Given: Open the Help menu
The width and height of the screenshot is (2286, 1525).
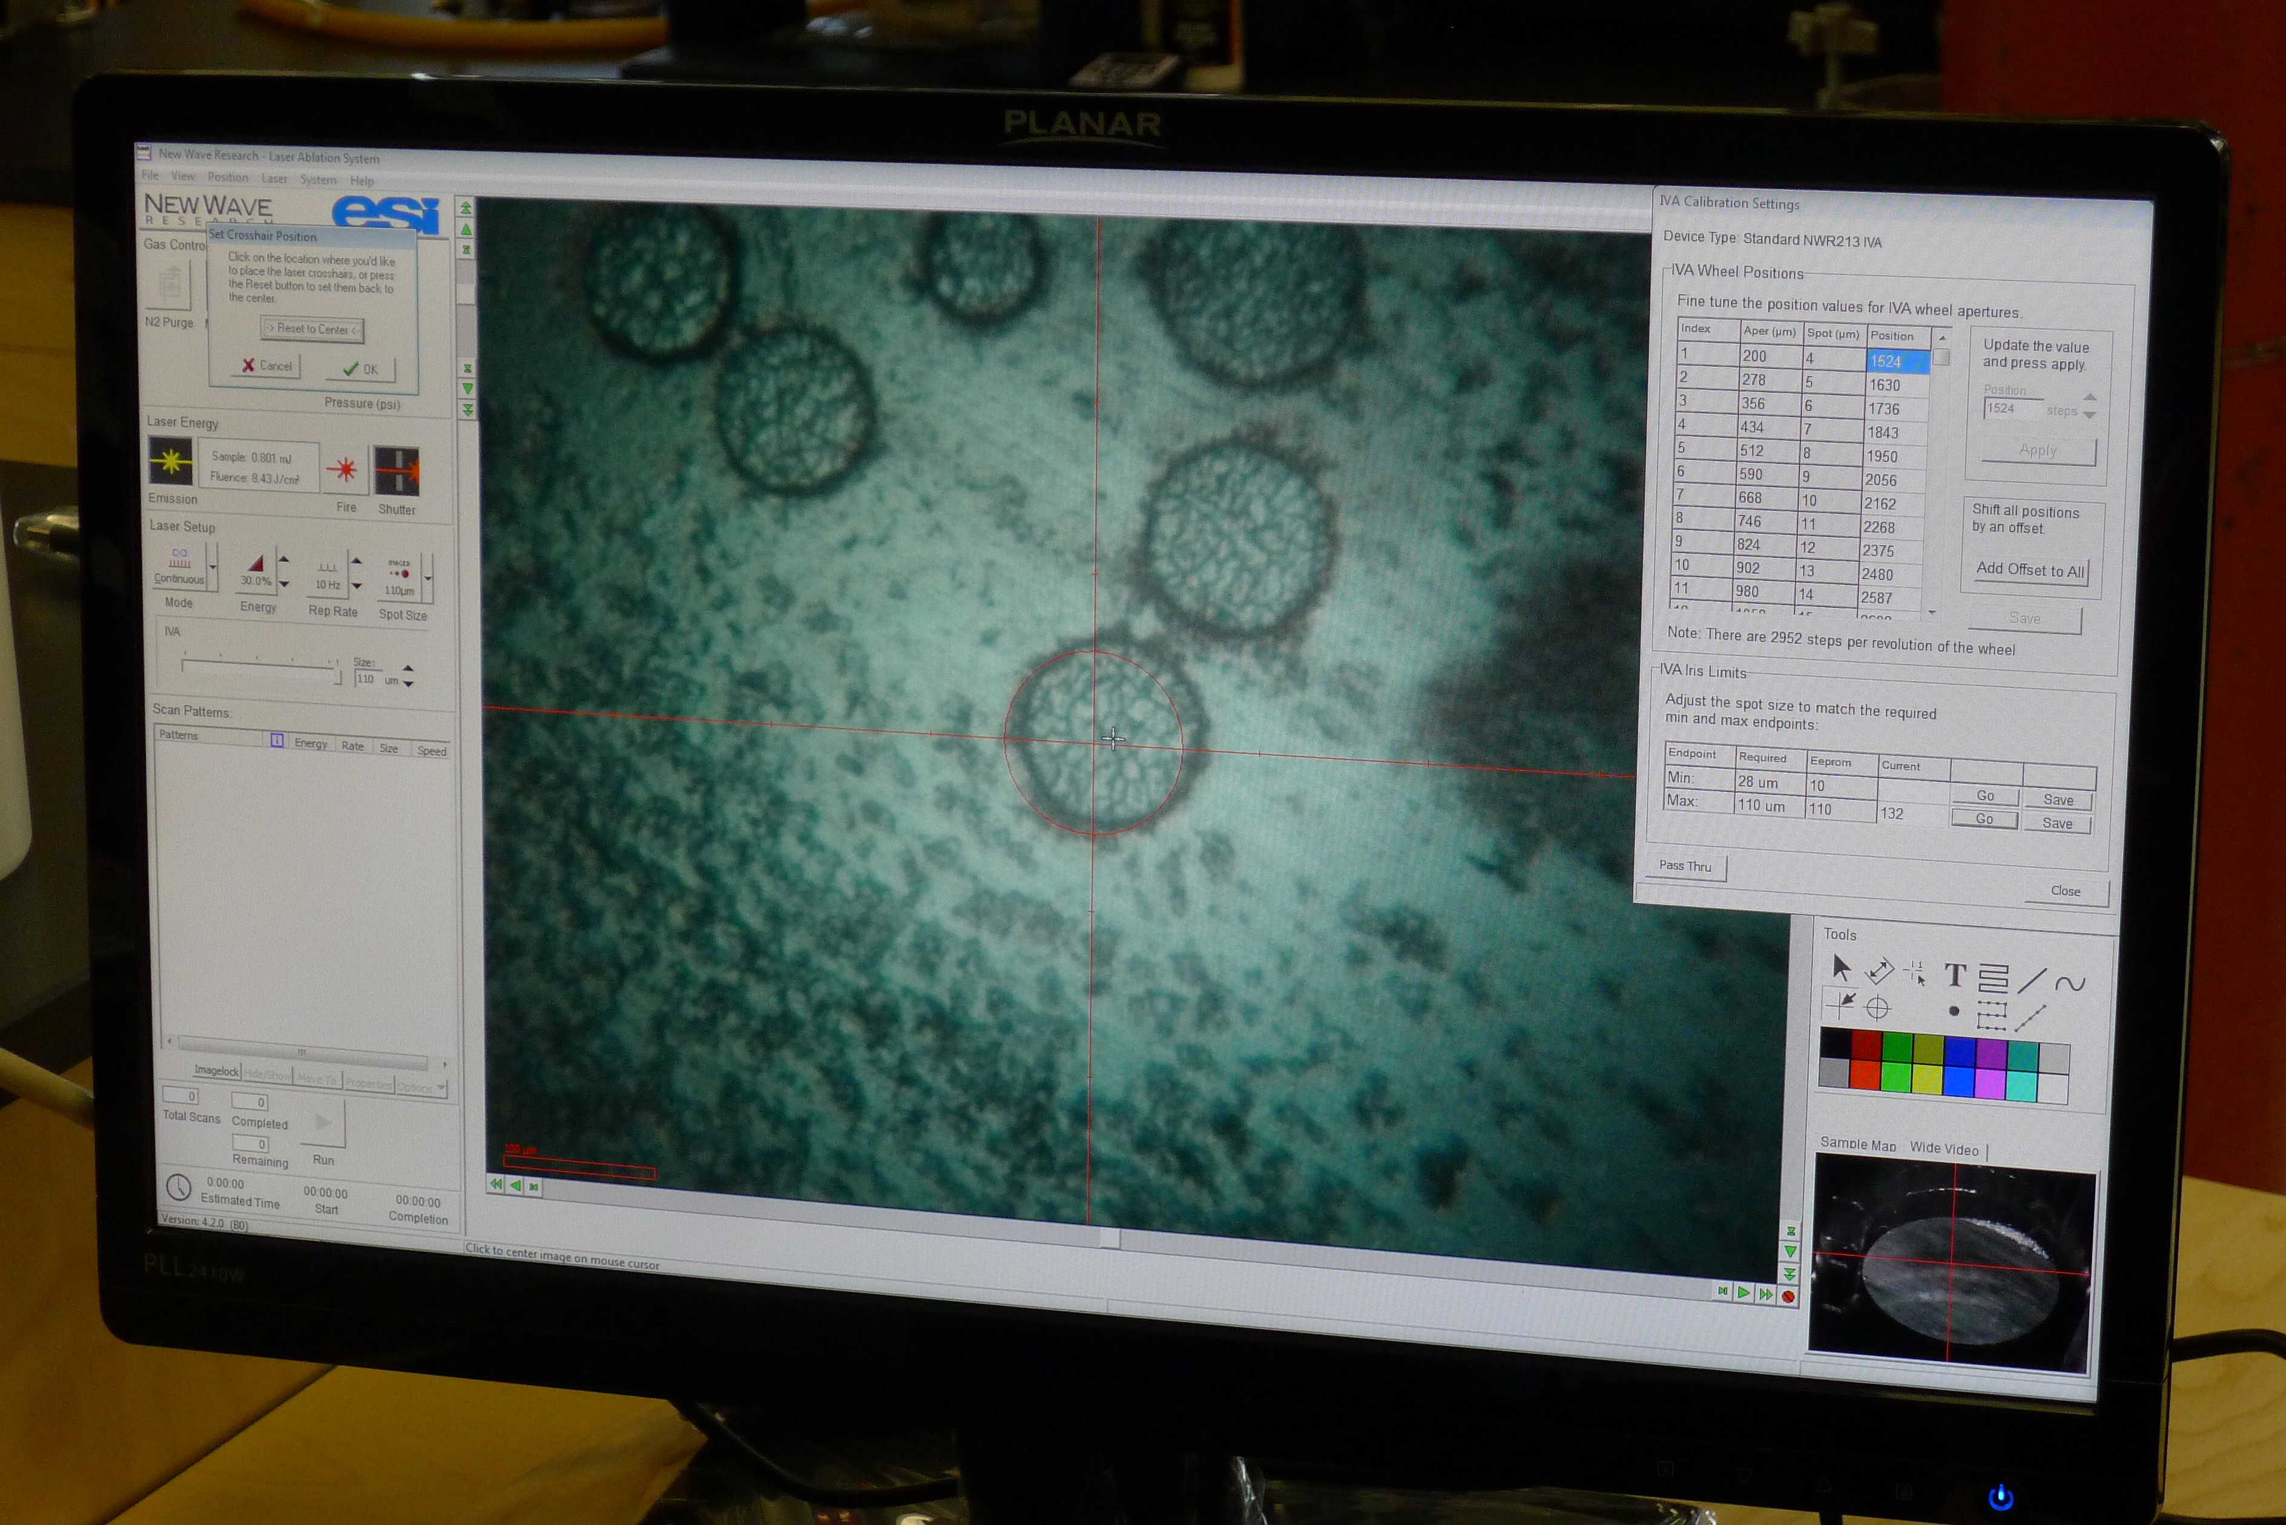Looking at the screenshot, I should pyautogui.click(x=362, y=181).
